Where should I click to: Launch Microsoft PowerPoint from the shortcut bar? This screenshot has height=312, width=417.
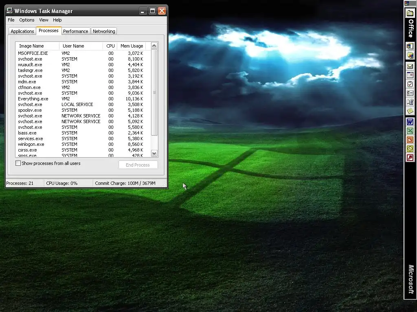coord(410,140)
